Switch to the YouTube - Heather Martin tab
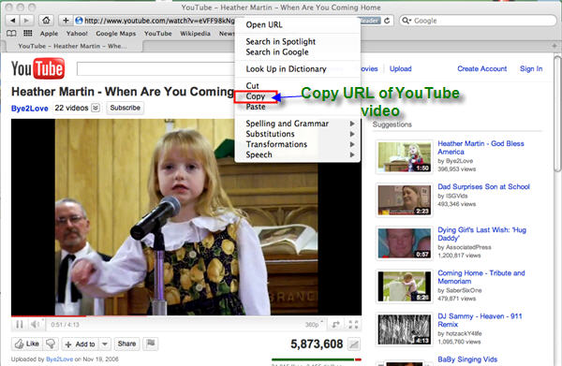 click(x=72, y=46)
